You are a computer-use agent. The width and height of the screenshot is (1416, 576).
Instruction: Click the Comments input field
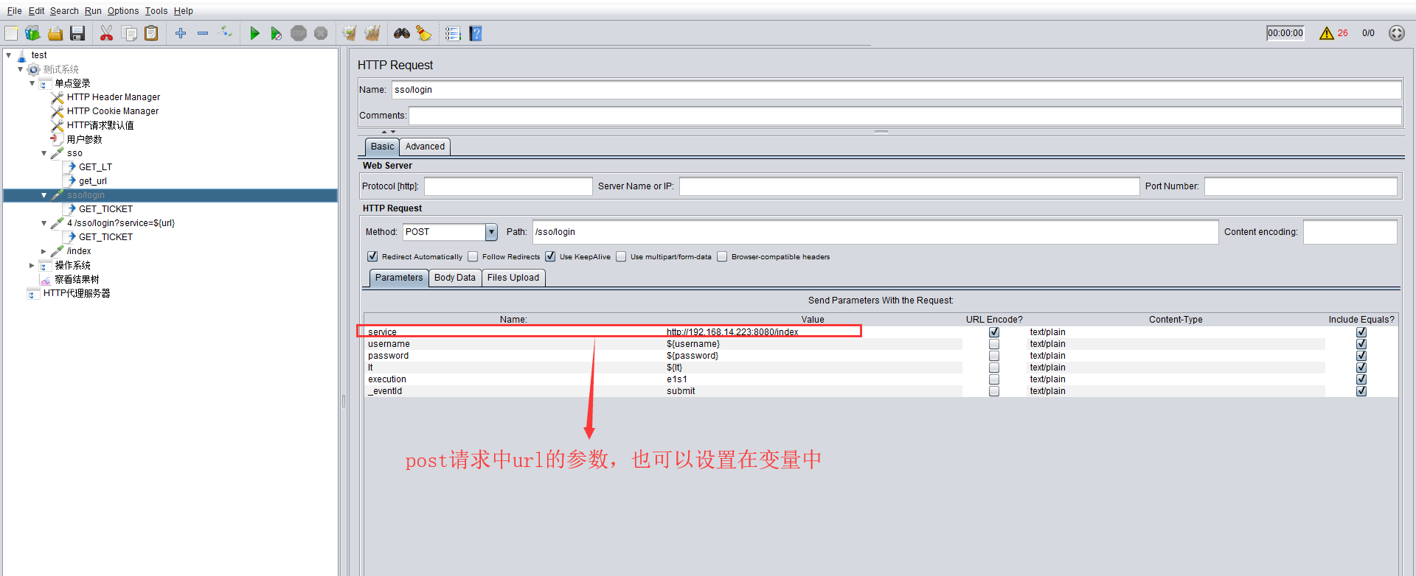(x=905, y=116)
